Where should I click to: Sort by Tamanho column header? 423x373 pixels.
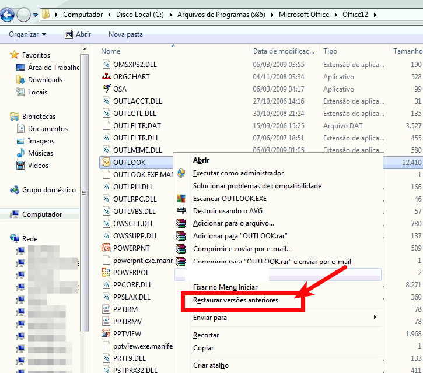pos(407,51)
